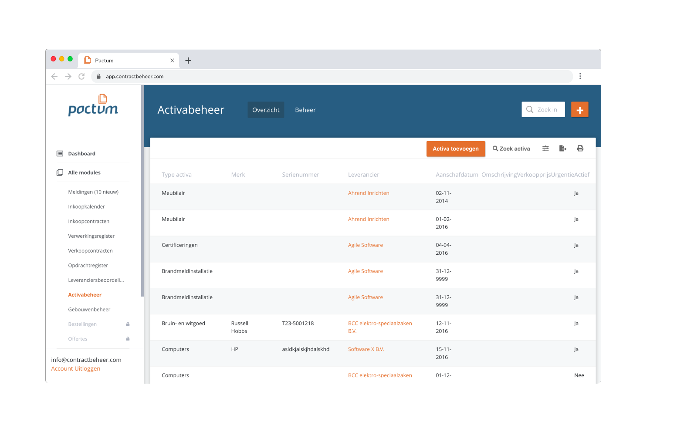Open the browser three-dot menu

[580, 76]
